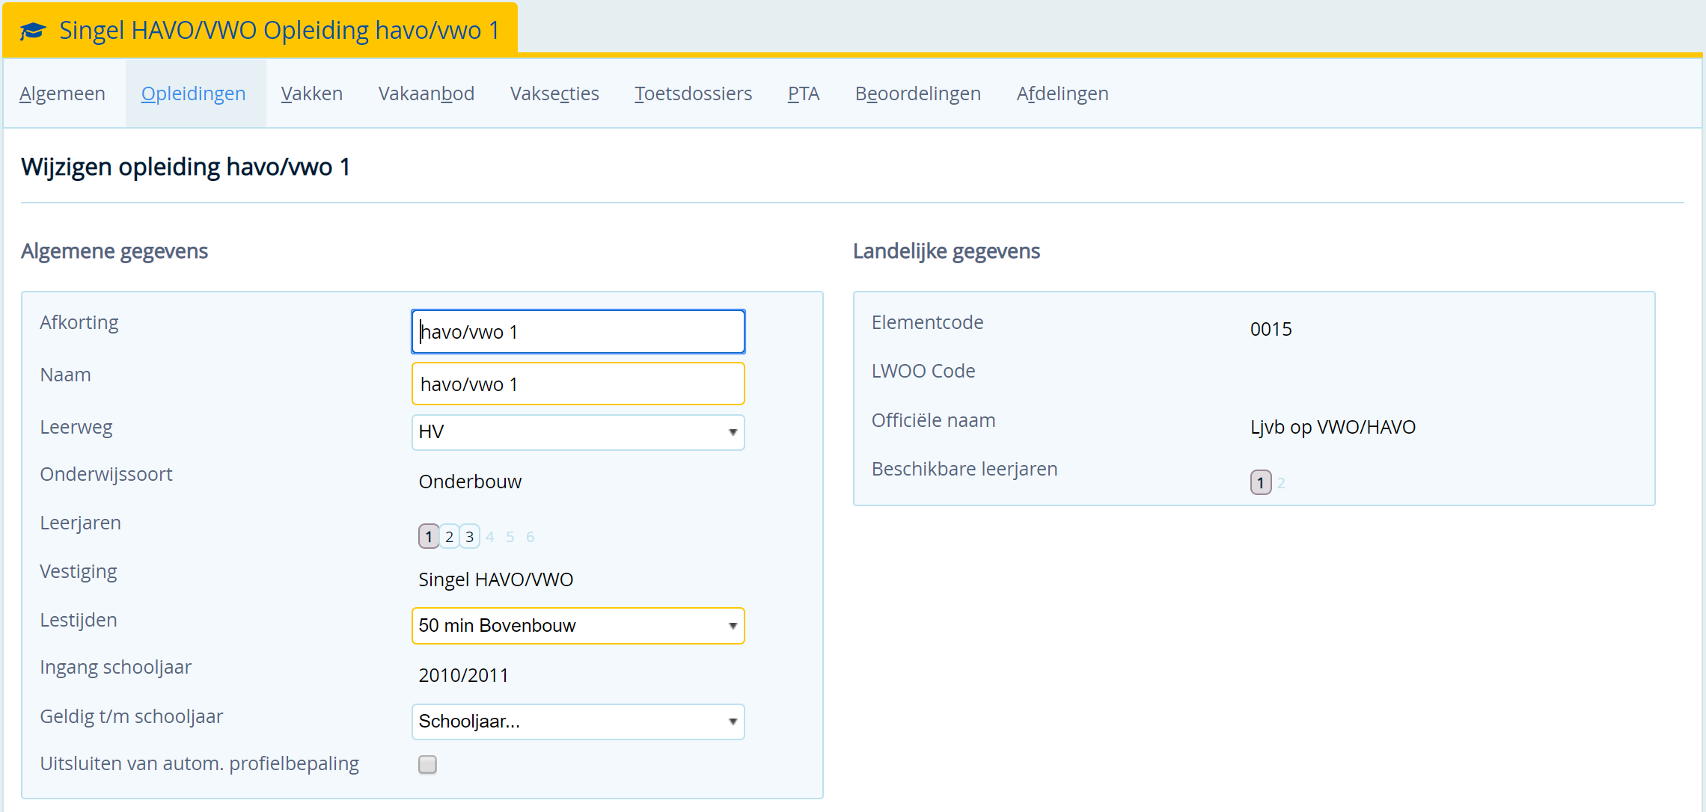This screenshot has height=812, width=1706.
Task: Go to the Vaksecties tab
Action: point(554,93)
